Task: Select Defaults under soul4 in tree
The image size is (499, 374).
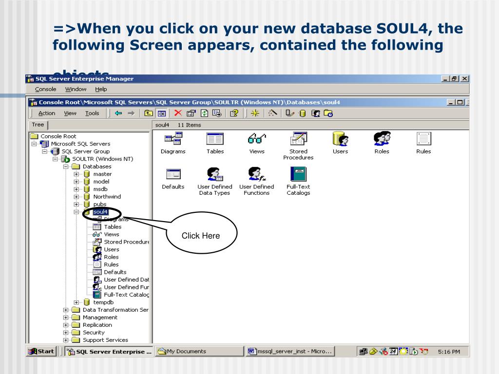Action: click(x=115, y=272)
